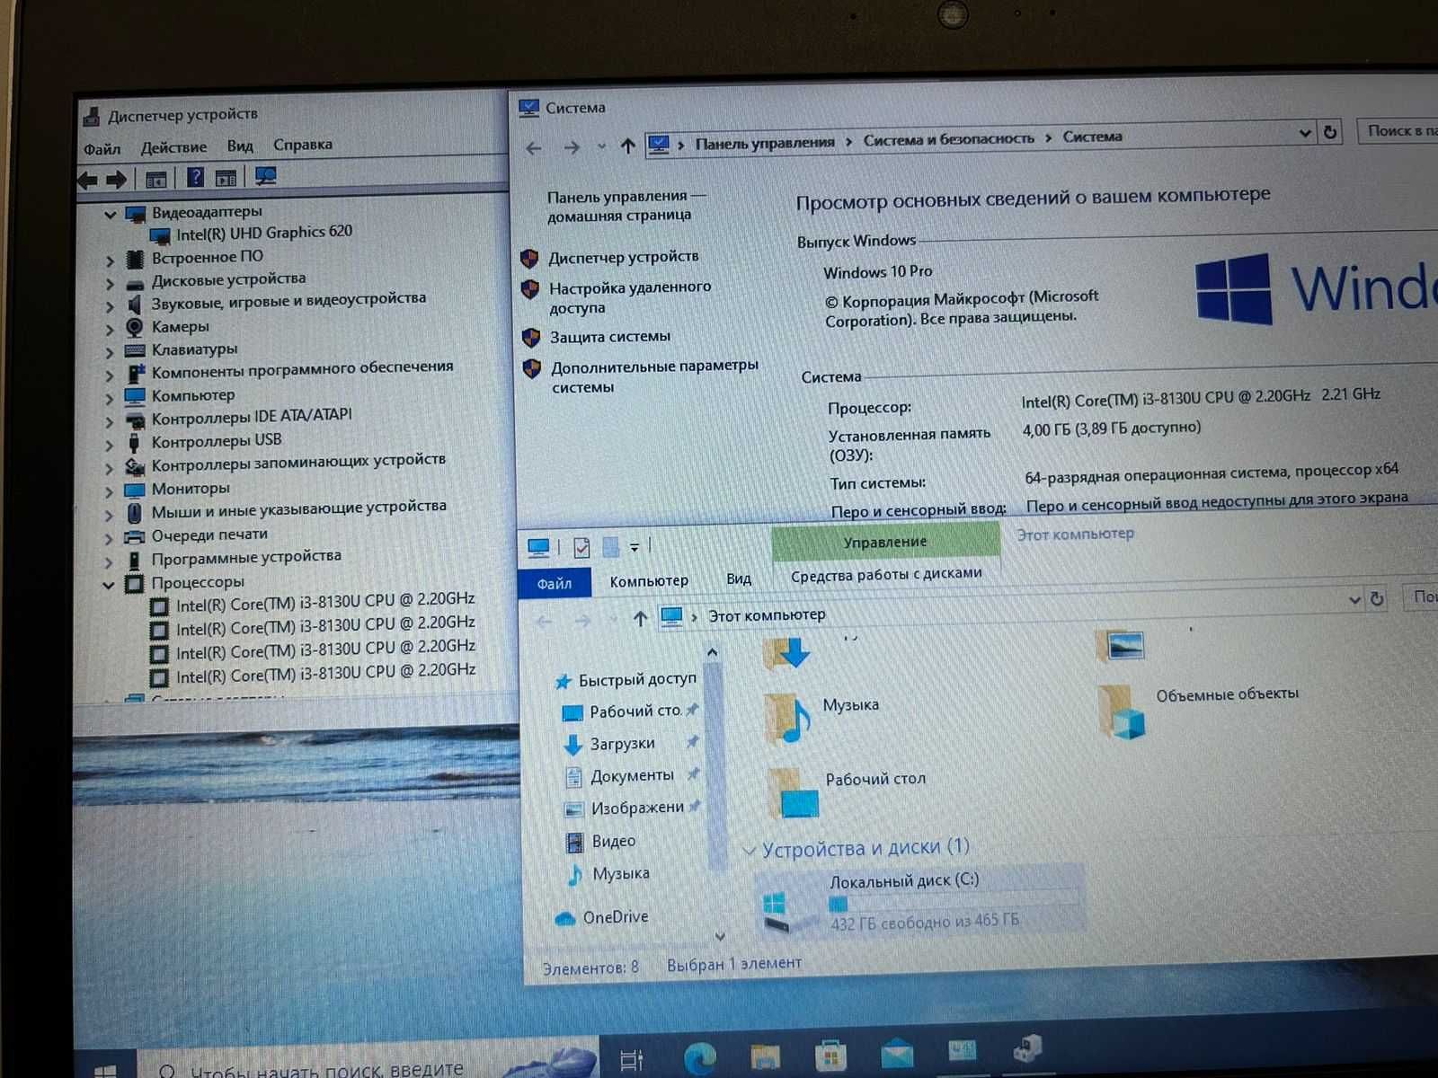The width and height of the screenshot is (1438, 1078).
Task: Click Up arrow in Explorer window
Action: point(640,618)
